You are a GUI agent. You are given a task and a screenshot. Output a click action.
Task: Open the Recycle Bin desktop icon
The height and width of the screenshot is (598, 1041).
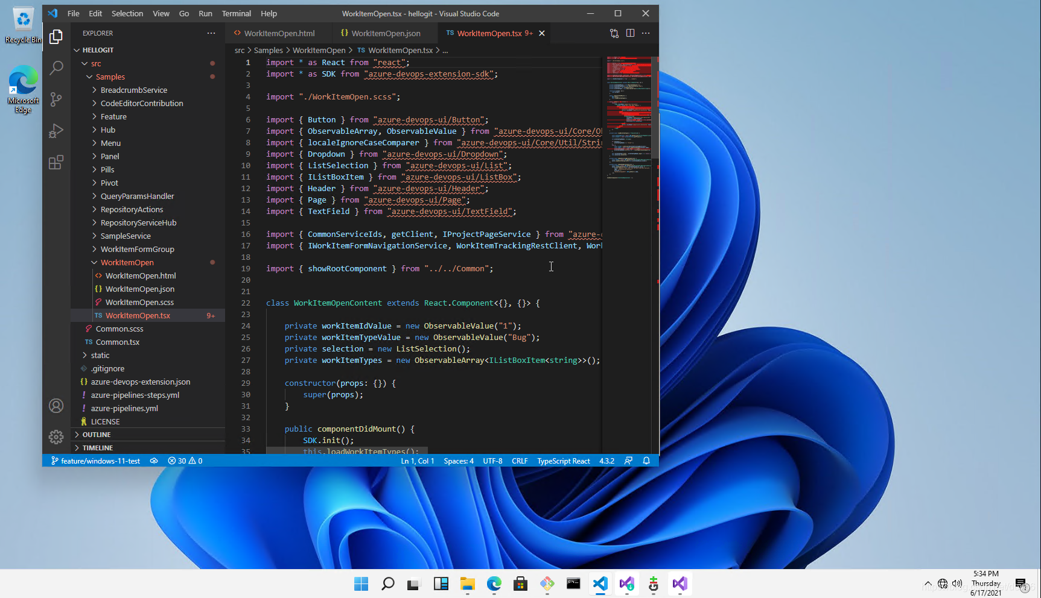23,26
